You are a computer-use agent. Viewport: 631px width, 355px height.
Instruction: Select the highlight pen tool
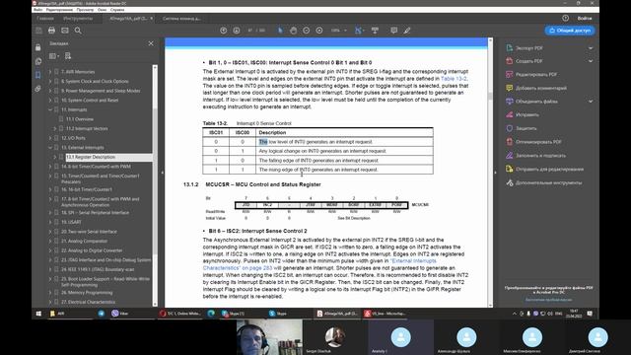click(407, 31)
